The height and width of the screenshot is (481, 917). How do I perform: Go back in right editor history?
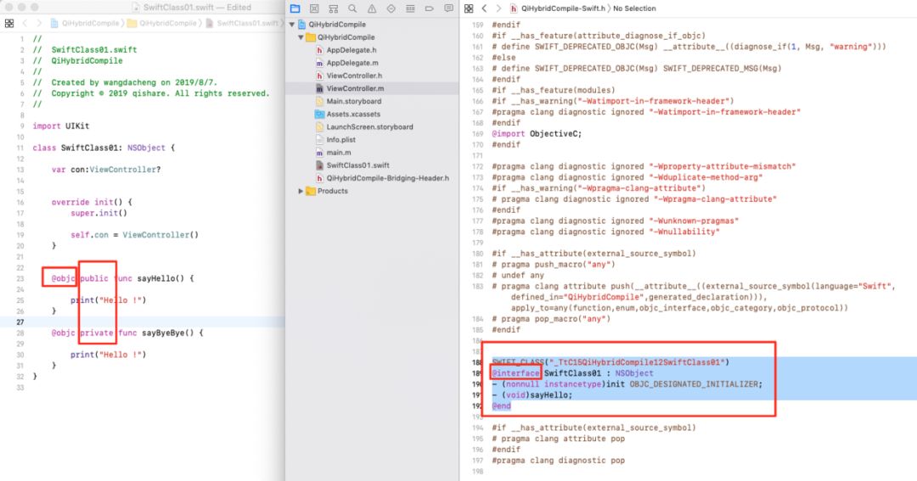click(x=484, y=8)
